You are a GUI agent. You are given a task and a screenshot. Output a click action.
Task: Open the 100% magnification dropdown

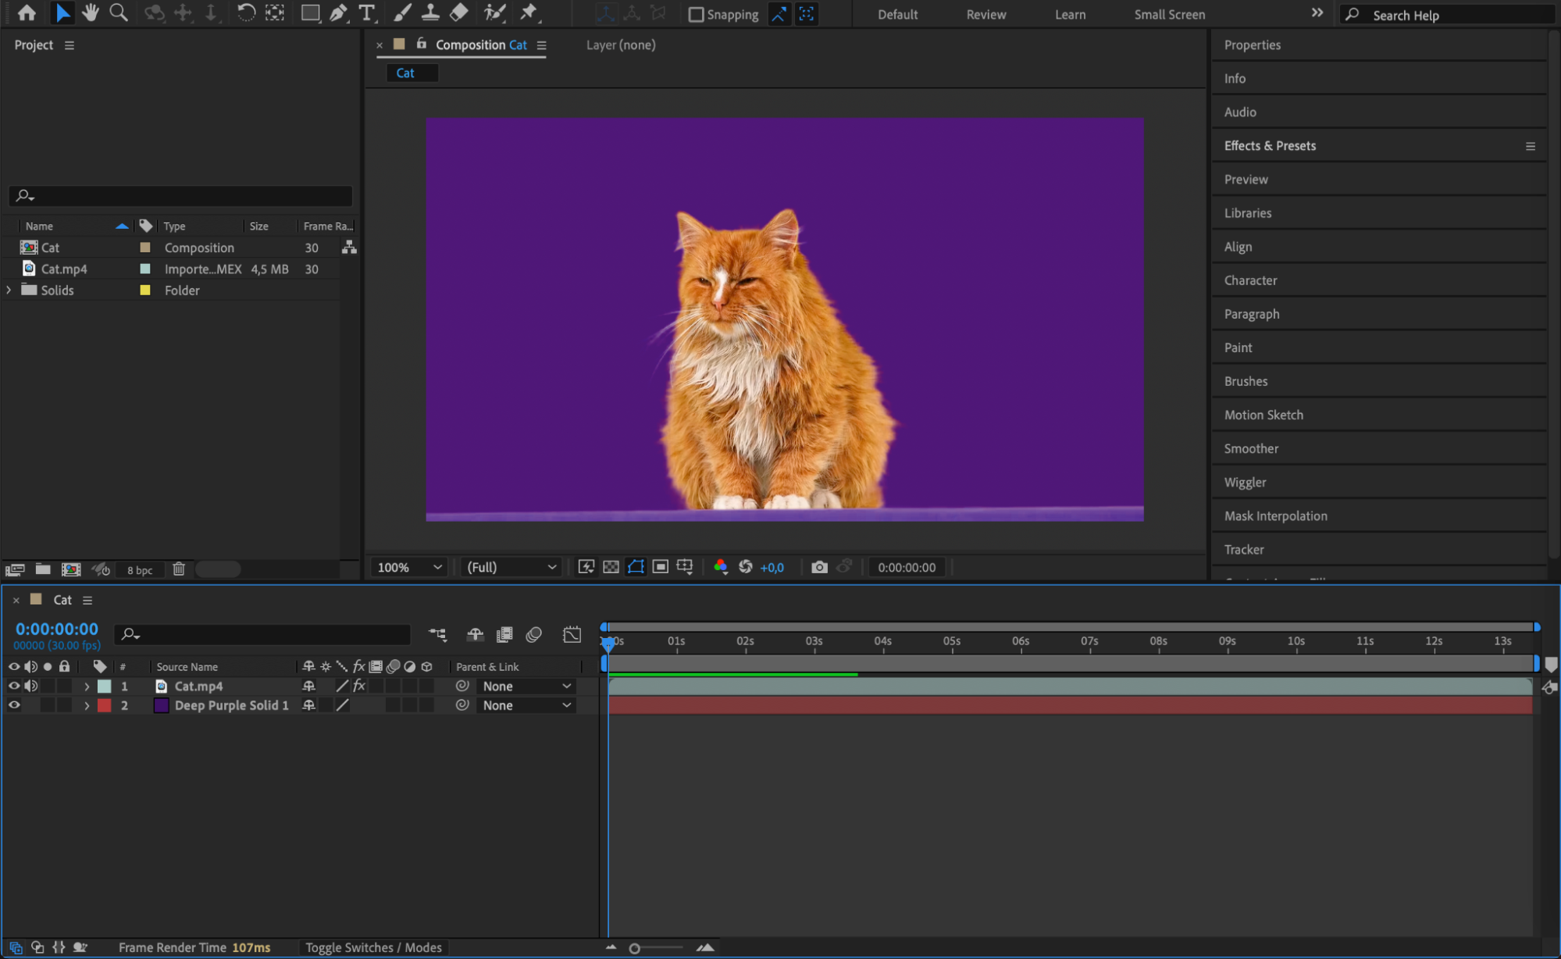pyautogui.click(x=409, y=567)
